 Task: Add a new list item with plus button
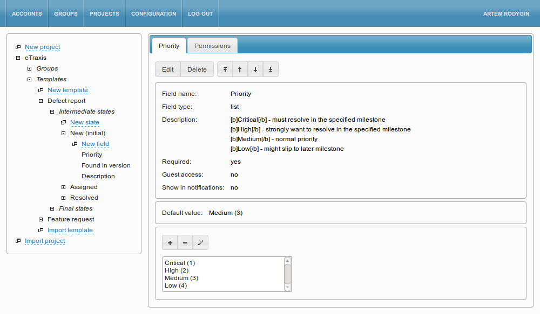[x=170, y=243]
